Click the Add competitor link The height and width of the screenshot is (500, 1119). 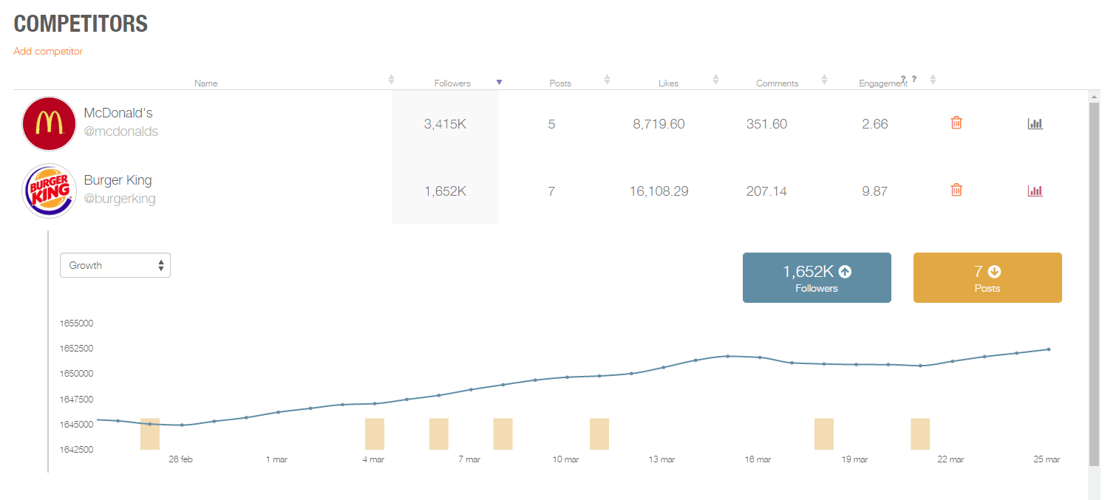pos(48,51)
